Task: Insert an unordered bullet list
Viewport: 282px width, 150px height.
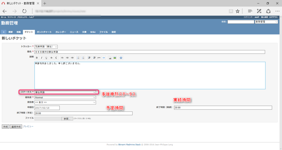Action: pos(78,58)
